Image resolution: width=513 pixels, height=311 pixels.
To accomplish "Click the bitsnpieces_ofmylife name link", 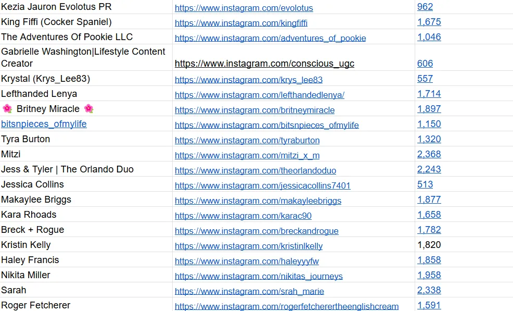I will click(x=44, y=124).
